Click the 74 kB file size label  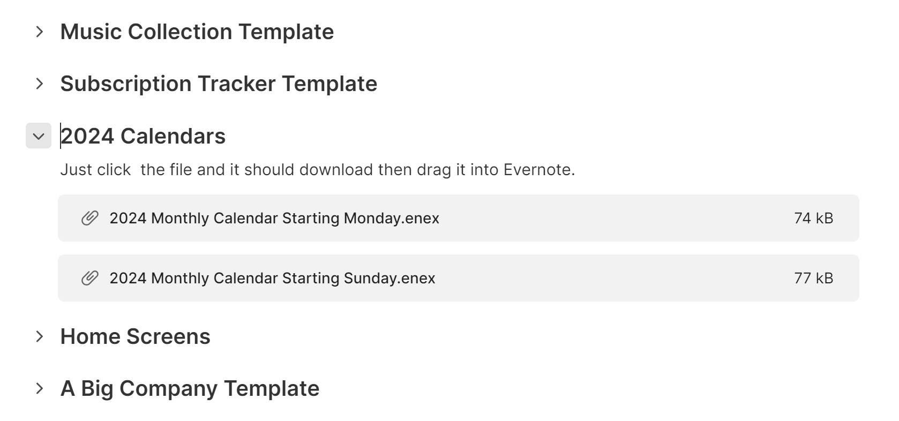pyautogui.click(x=813, y=218)
